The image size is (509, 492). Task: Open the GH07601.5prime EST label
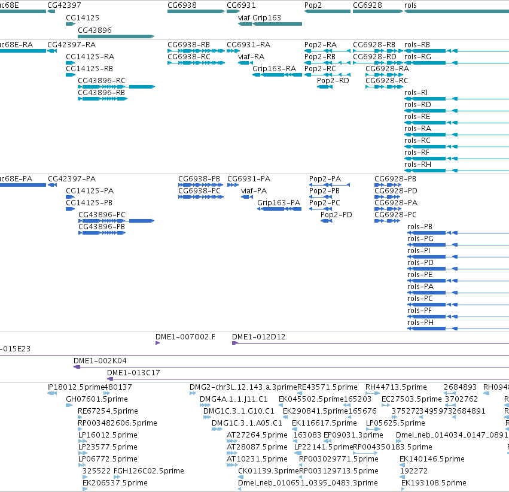pyautogui.click(x=97, y=399)
